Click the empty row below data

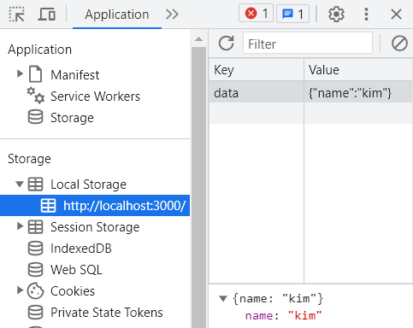click(x=310, y=113)
